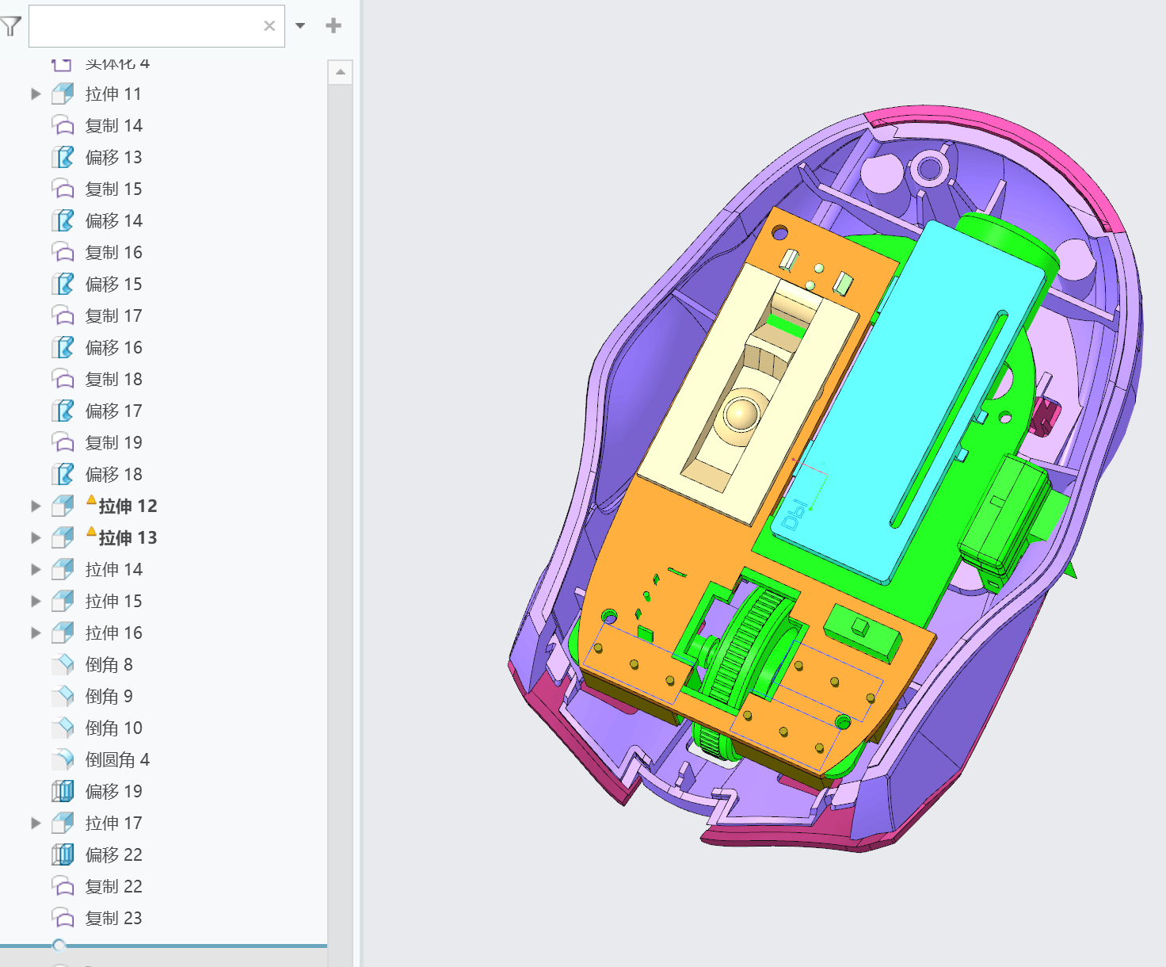Select the 倒角 10 chamfer icon

[63, 728]
